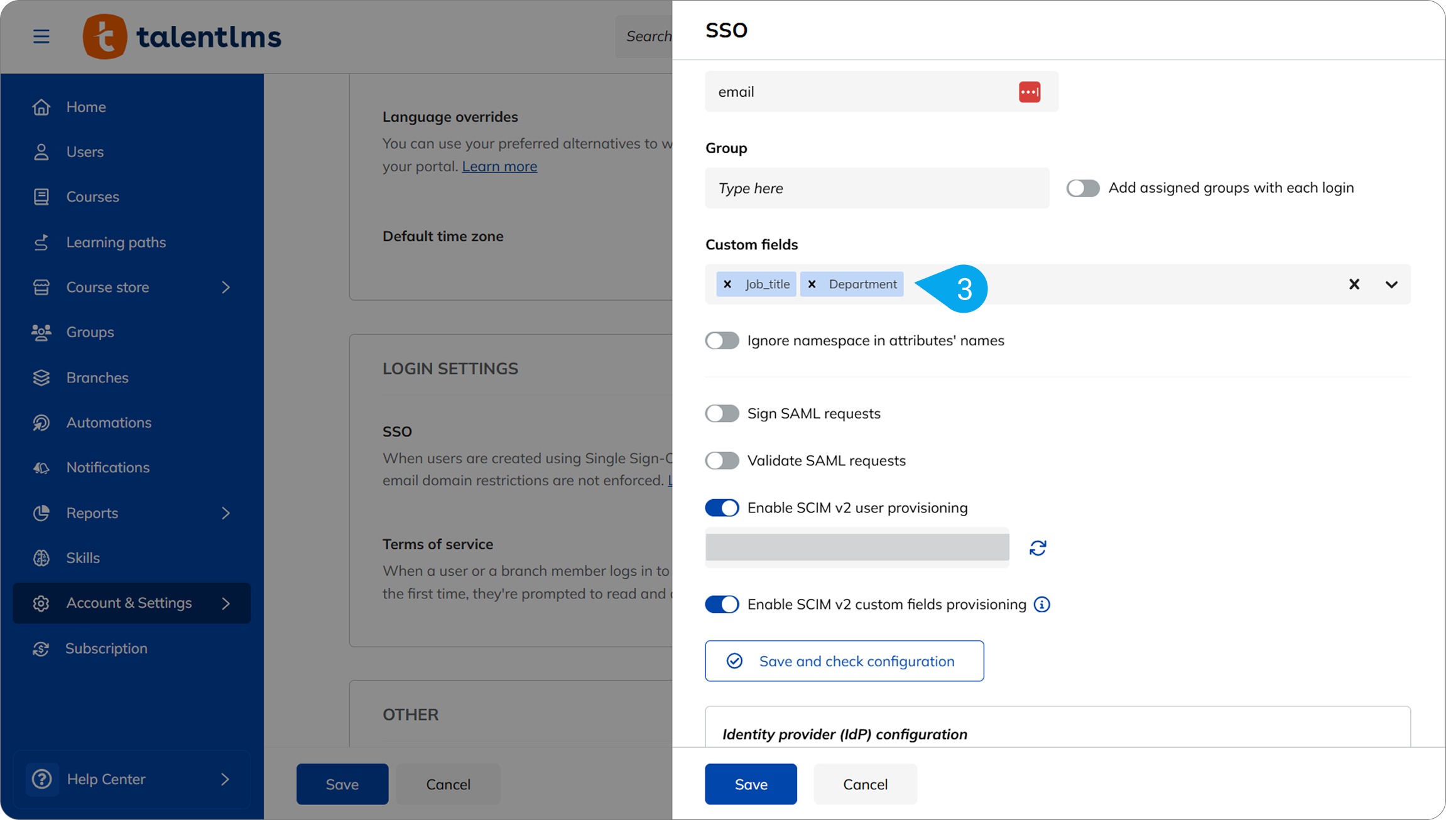The width and height of the screenshot is (1446, 820).
Task: Open Branches in the sidebar
Action: pyautogui.click(x=97, y=377)
